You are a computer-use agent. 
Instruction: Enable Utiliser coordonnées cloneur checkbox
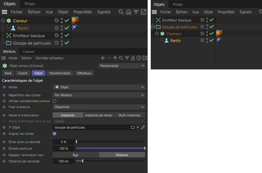tap(55, 101)
